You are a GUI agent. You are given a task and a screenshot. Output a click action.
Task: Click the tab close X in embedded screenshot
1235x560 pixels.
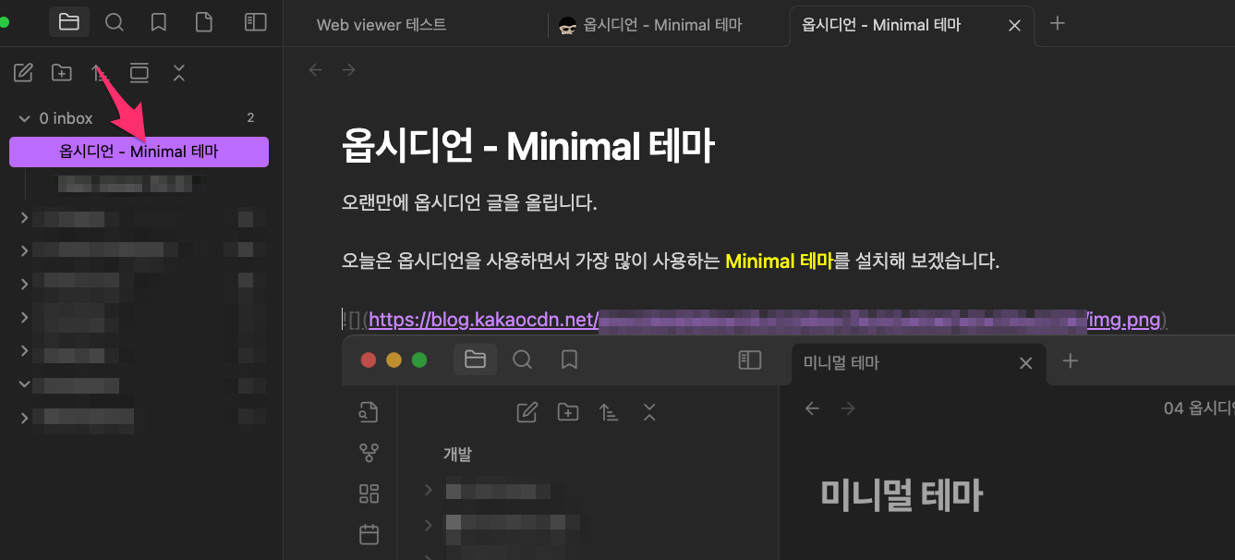click(1025, 363)
